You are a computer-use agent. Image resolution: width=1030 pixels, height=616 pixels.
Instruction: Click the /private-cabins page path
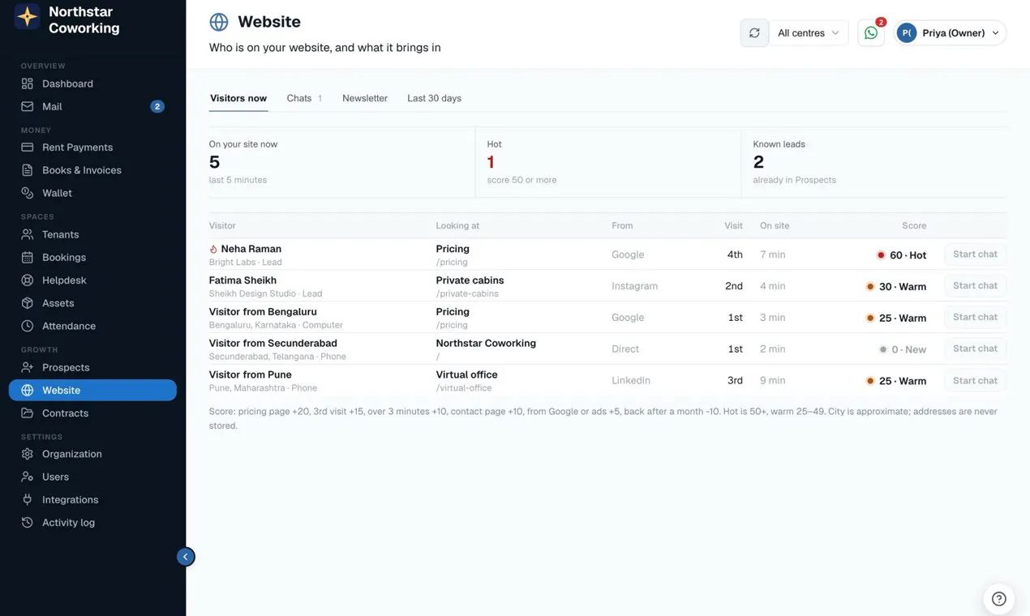pyautogui.click(x=467, y=293)
